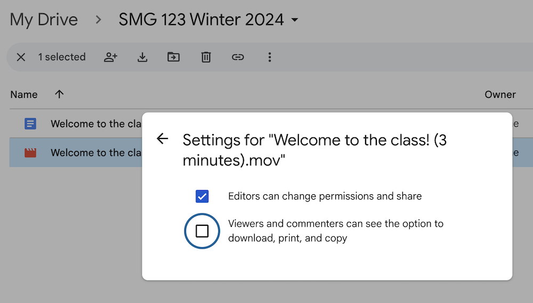Viewport: 533px width, 303px height.
Task: Click the breadcrumb chevron after My Drive
Action: coord(98,20)
